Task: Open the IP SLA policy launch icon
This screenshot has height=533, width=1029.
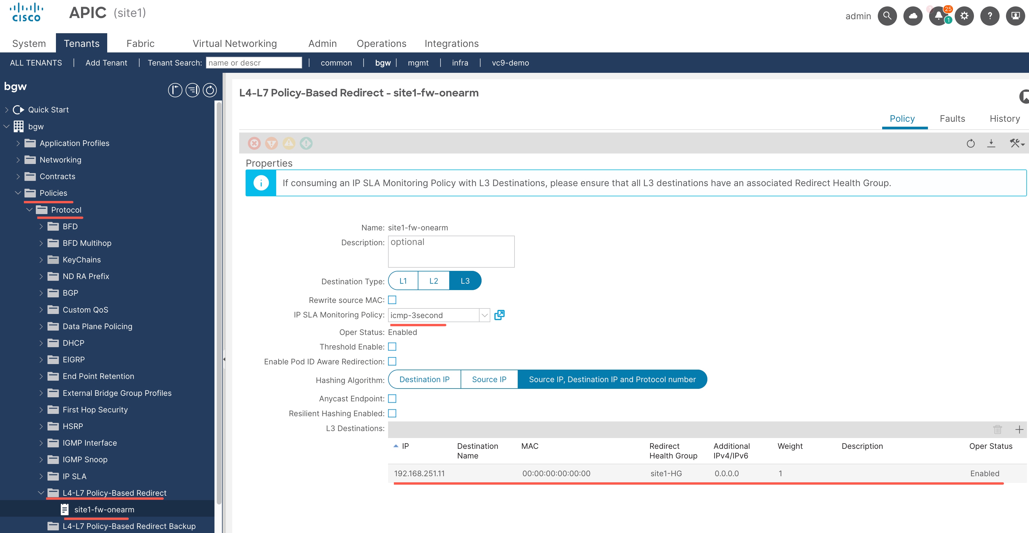Action: (499, 315)
